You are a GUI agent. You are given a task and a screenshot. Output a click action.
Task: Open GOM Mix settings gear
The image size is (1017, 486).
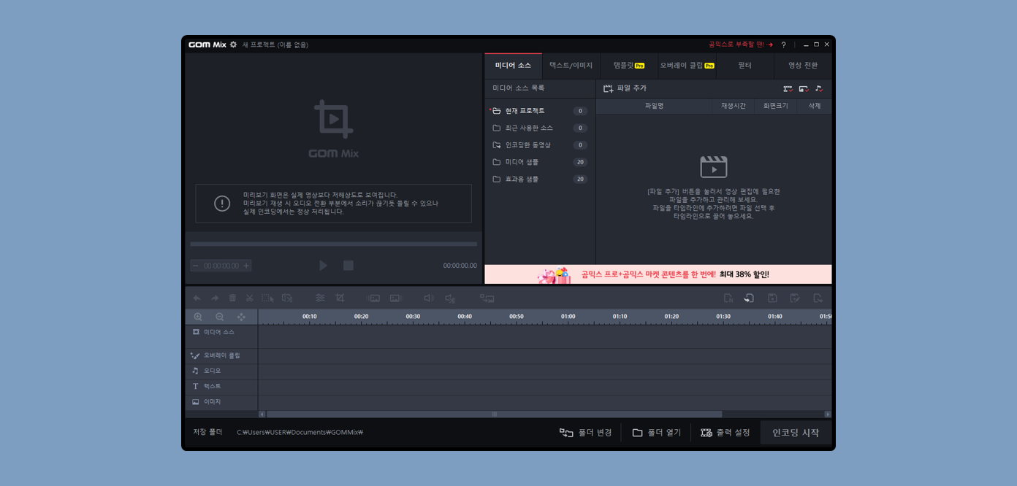(x=233, y=45)
